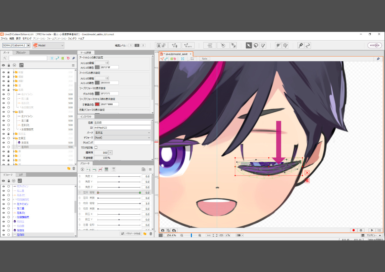
Task: Toggle visibility of 左目玉 art mesh
Action: pyautogui.click(x=4, y=143)
